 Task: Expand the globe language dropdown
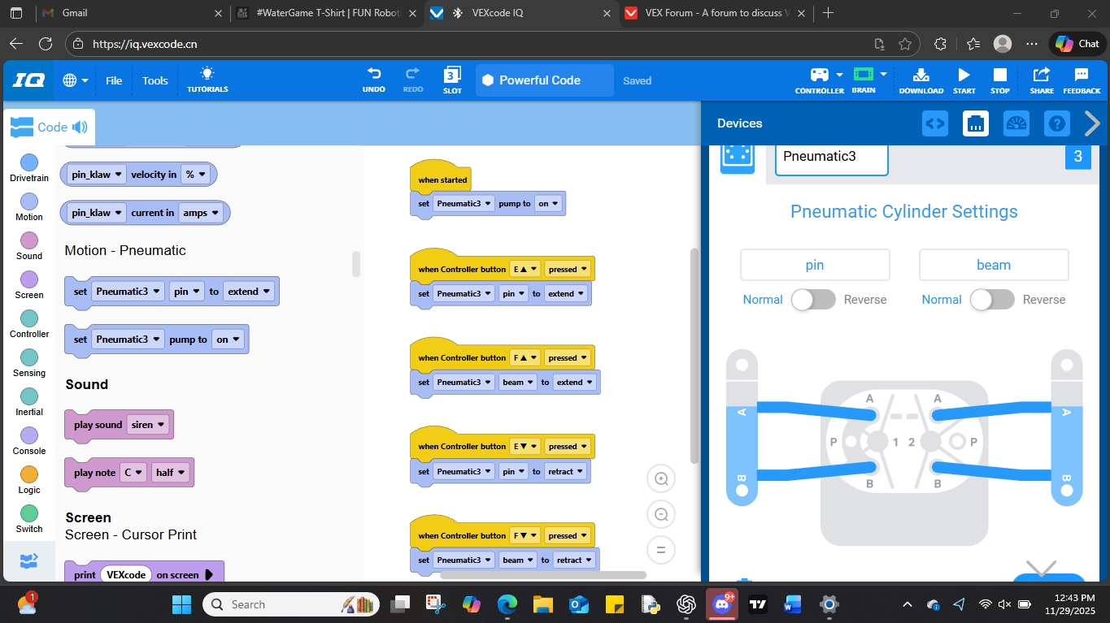point(76,80)
